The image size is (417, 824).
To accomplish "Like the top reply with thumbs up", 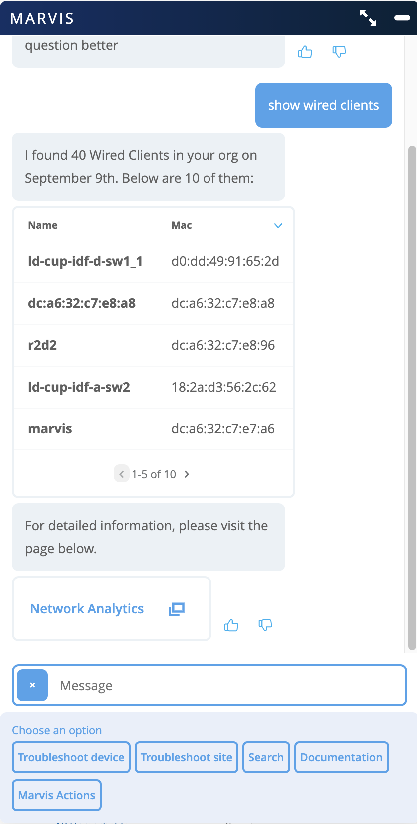I will click(305, 52).
